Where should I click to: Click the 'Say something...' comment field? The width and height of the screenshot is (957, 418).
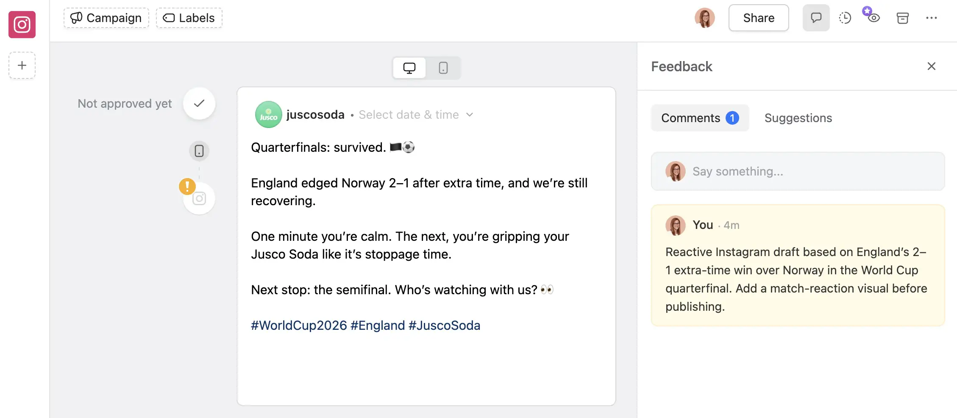click(x=798, y=171)
